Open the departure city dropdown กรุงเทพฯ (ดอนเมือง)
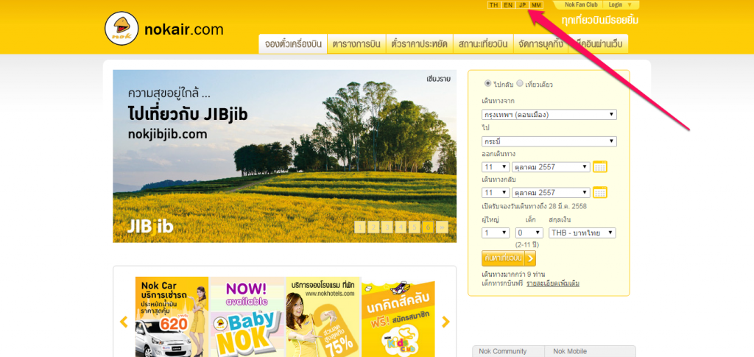Viewport: 754px width, 357px height. 549,115
